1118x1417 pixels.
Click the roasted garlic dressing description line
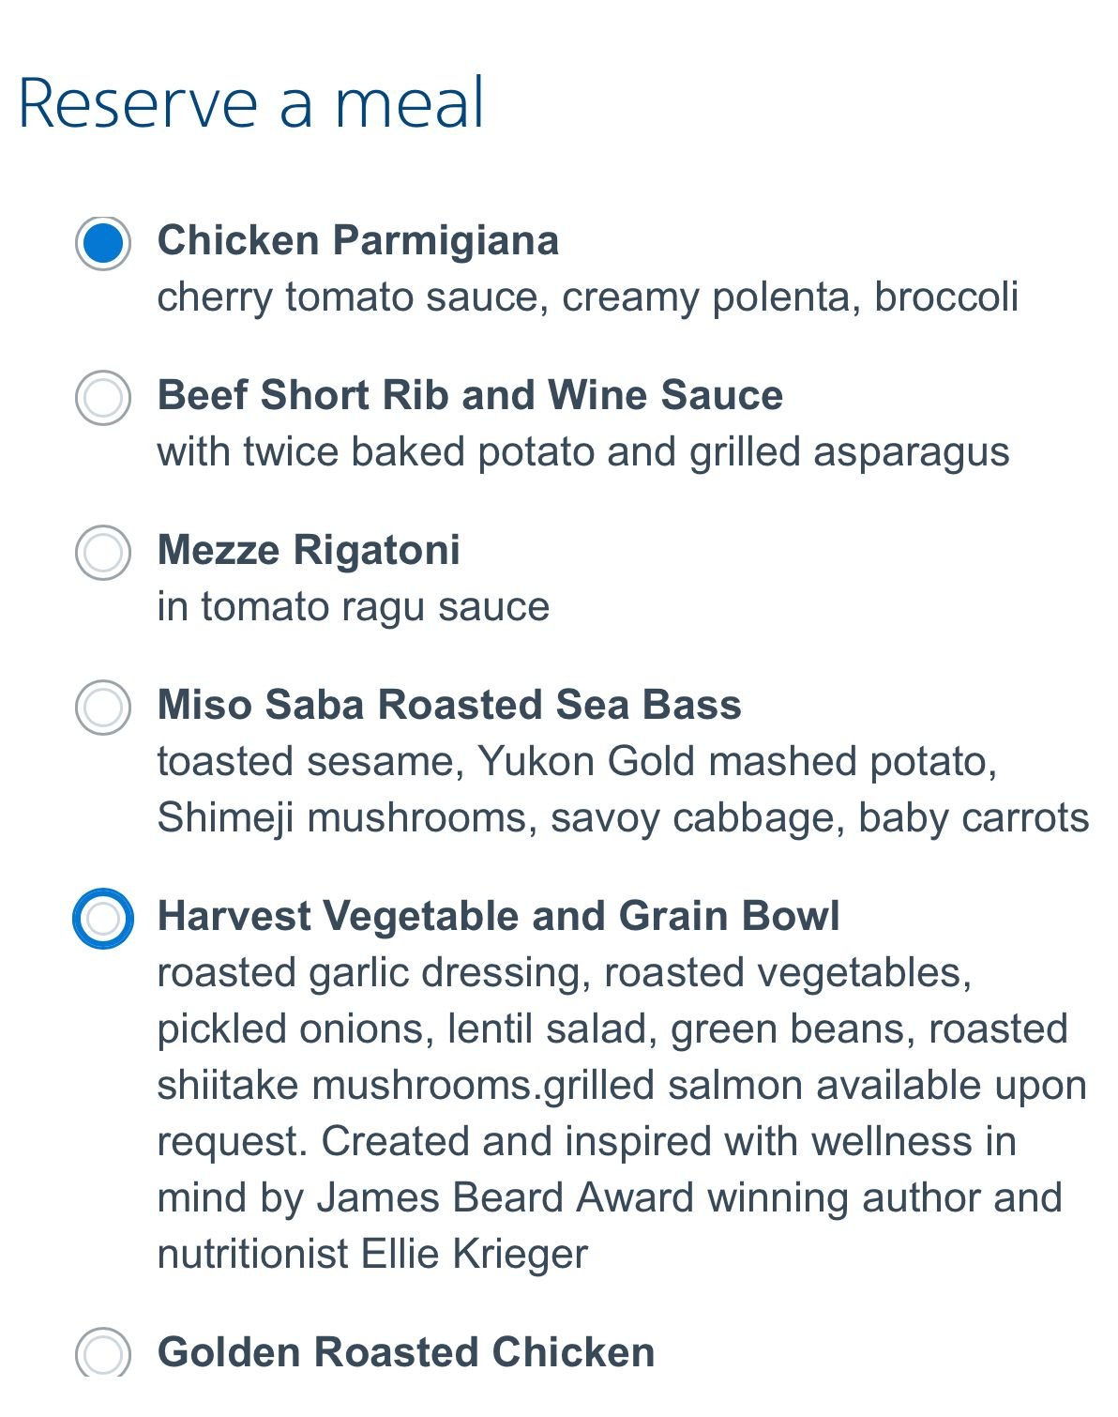564,973
